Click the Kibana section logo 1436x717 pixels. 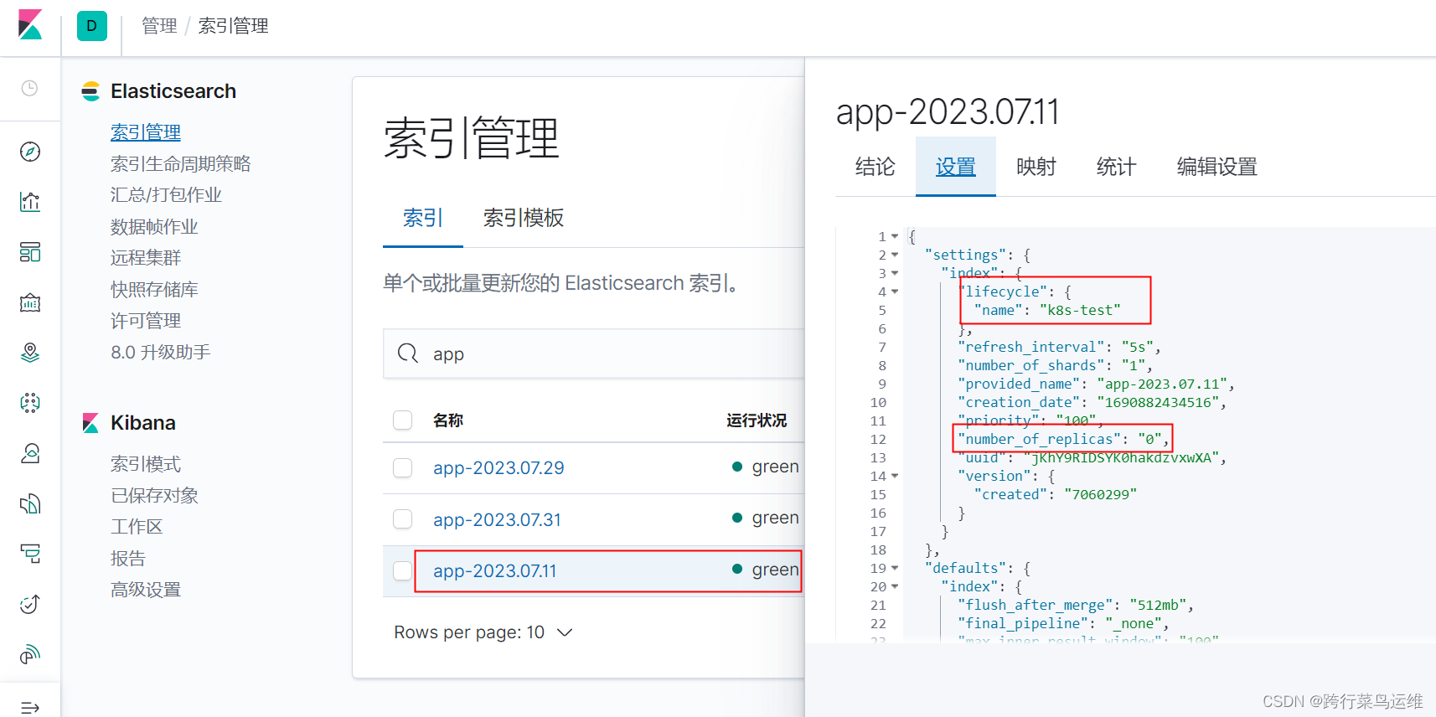tap(90, 423)
